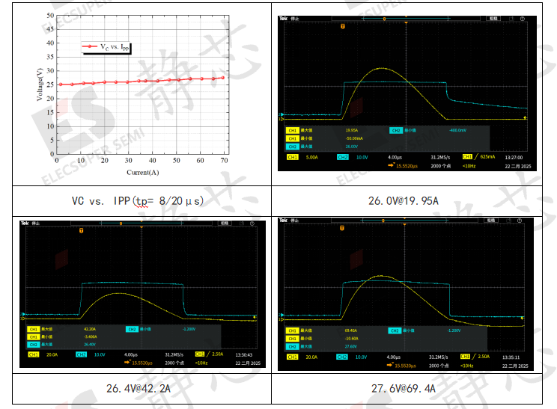Click the red Vc vs. Ipp legend entry
This screenshot has width=557, height=409.
[x=106, y=47]
